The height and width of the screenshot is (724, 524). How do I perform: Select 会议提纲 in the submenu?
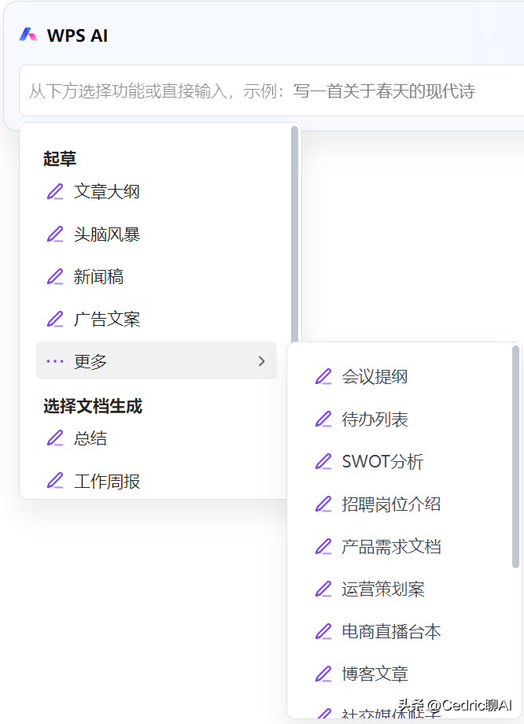point(375,377)
